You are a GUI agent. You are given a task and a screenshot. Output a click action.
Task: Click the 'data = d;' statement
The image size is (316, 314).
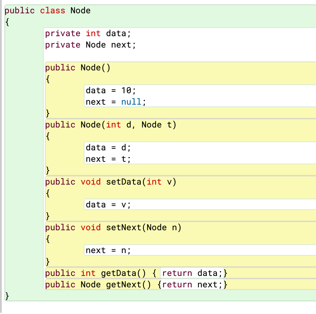tap(108, 147)
